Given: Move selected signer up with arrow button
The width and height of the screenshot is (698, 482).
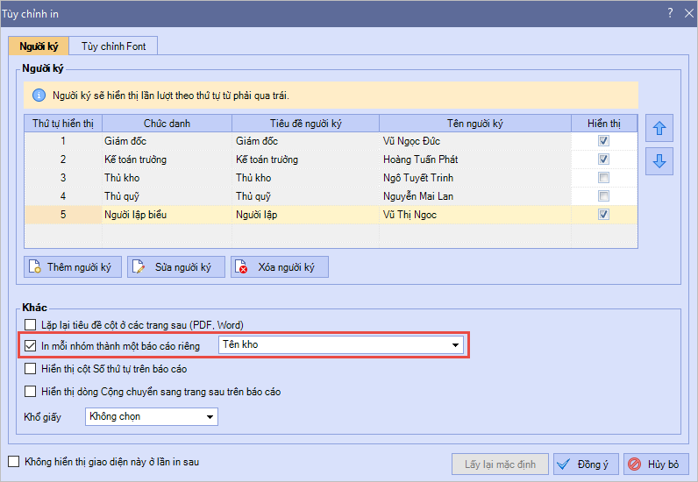Looking at the screenshot, I should pos(659,129).
